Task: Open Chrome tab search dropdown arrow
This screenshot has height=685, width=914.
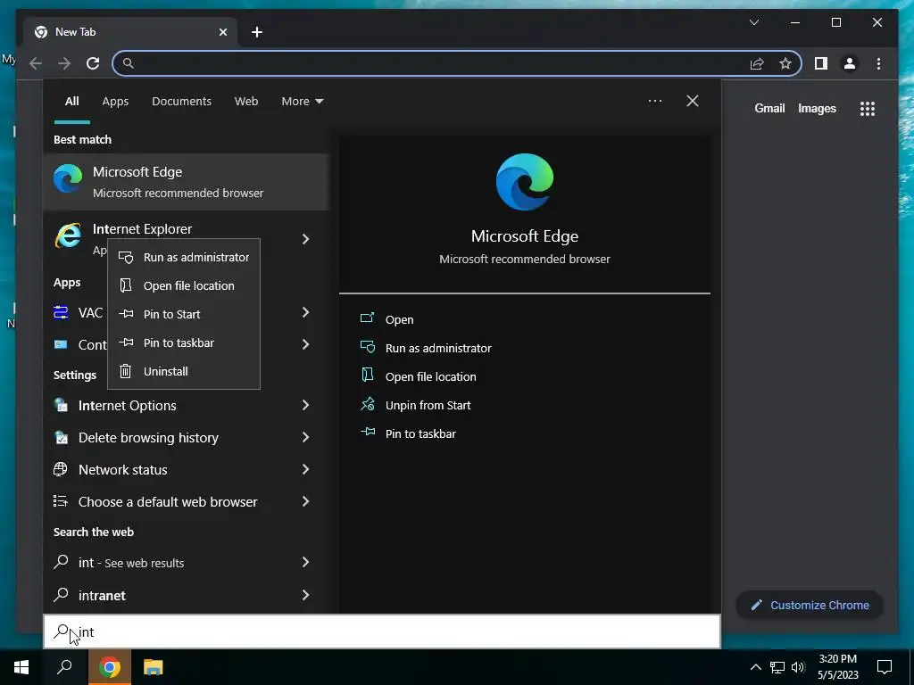Action: coord(753,22)
